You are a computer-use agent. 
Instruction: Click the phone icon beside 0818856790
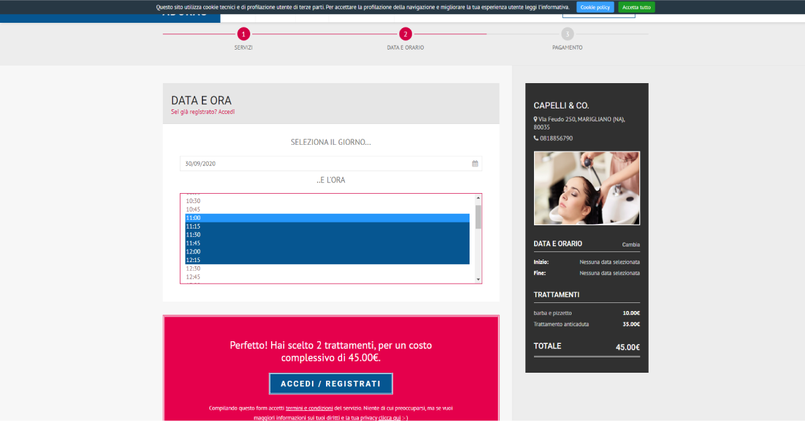tap(536, 138)
